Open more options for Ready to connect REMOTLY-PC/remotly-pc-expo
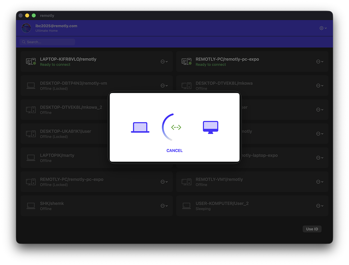 pos(320,62)
